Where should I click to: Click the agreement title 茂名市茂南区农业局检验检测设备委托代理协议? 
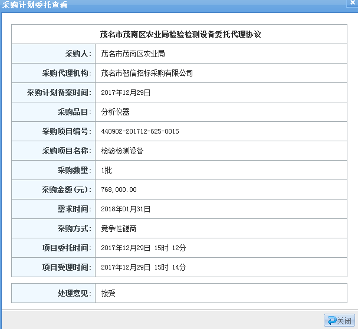pyautogui.click(x=180, y=34)
